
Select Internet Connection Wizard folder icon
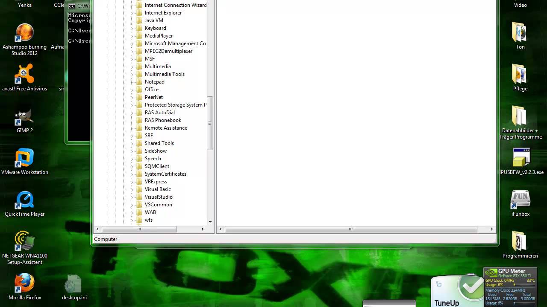[139, 5]
